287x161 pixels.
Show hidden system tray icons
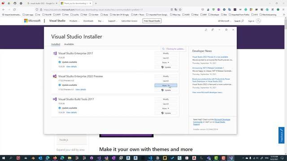click(243, 158)
